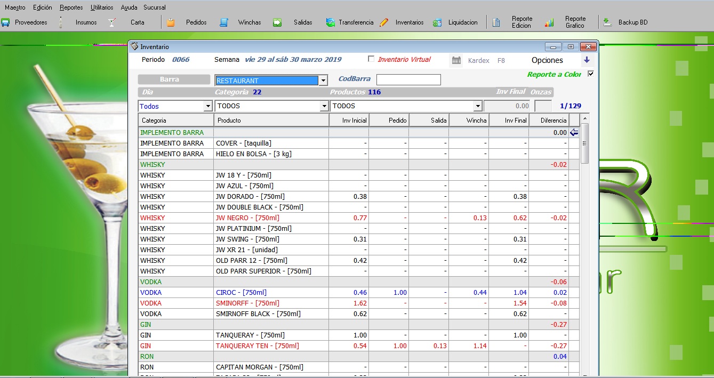Open the Winchas toolbar icon

click(224, 22)
